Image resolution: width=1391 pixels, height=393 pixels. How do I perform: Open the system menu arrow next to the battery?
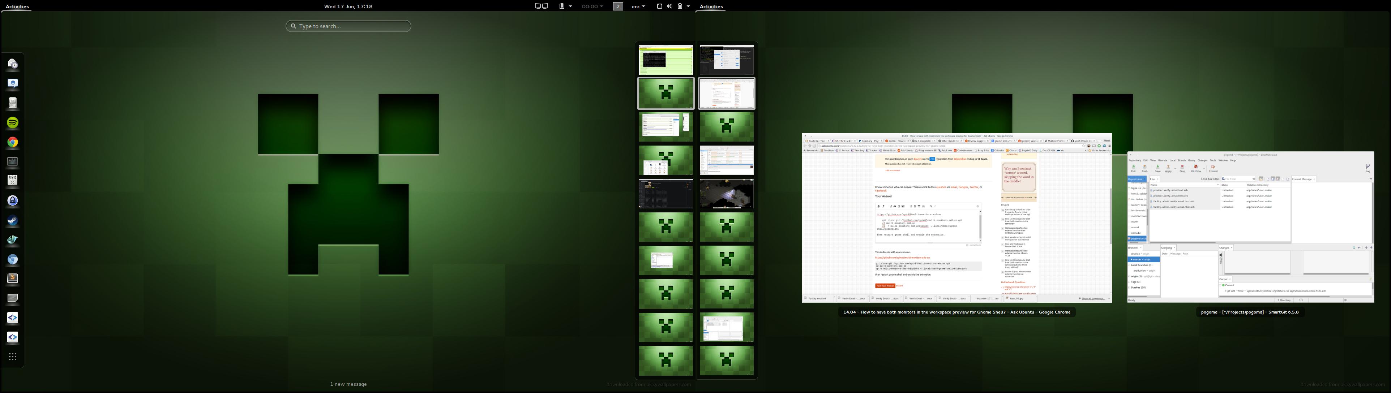(x=688, y=7)
